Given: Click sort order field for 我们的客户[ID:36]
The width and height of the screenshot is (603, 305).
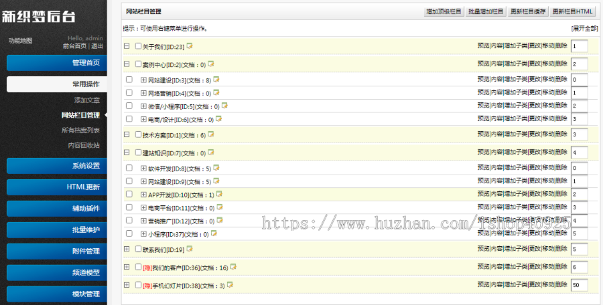Looking at the screenshot, I should [x=580, y=267].
